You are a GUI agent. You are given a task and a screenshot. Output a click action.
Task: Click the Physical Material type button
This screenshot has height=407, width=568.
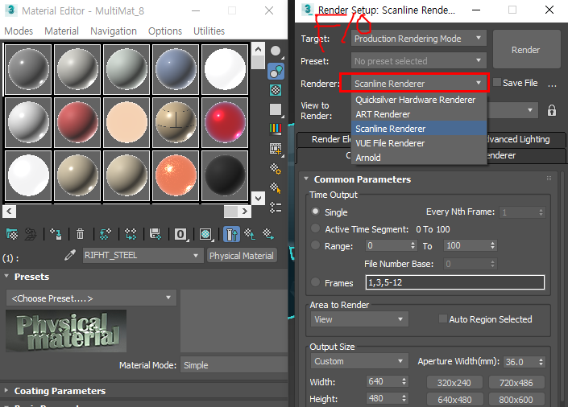tap(242, 256)
